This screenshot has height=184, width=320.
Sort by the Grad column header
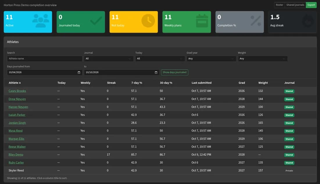[x=242, y=83]
